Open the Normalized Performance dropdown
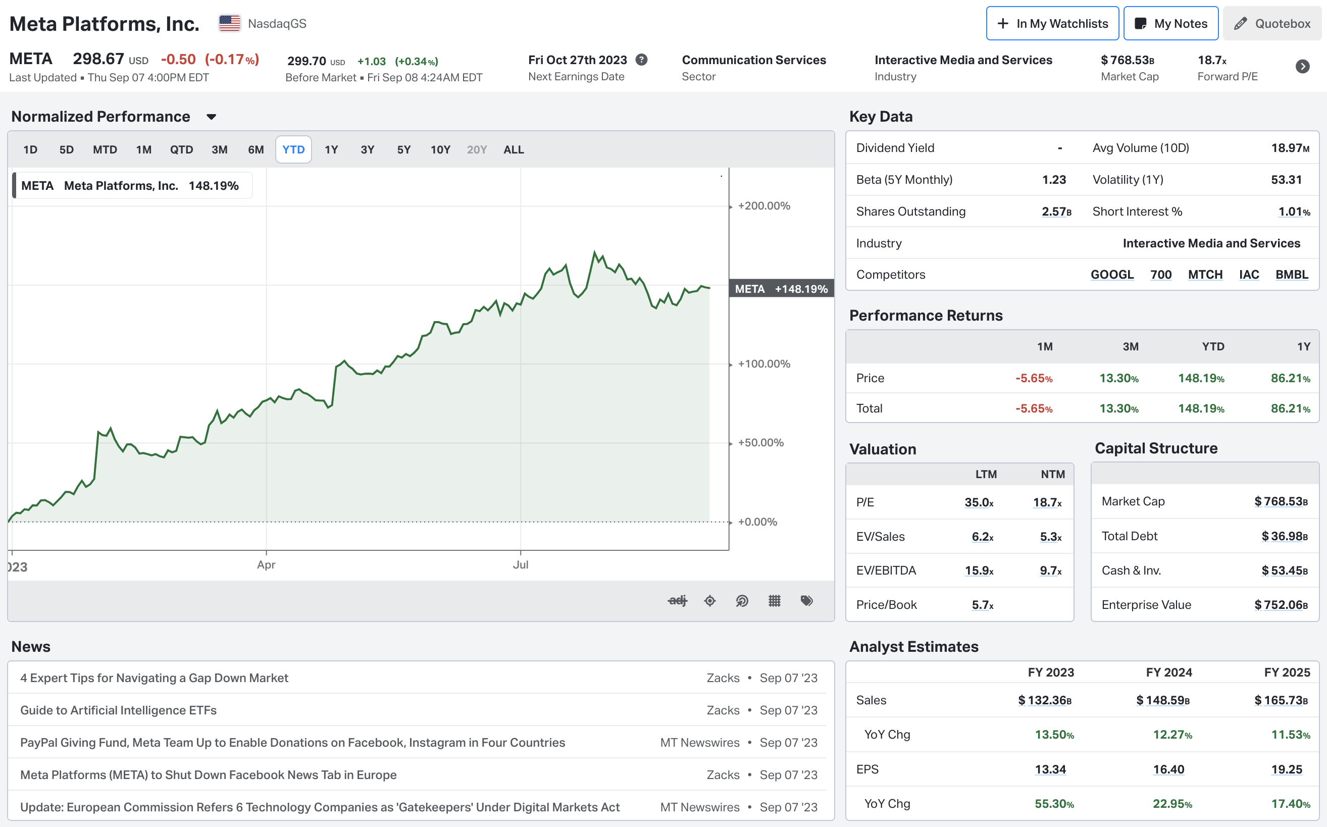1327x827 pixels. (211, 117)
